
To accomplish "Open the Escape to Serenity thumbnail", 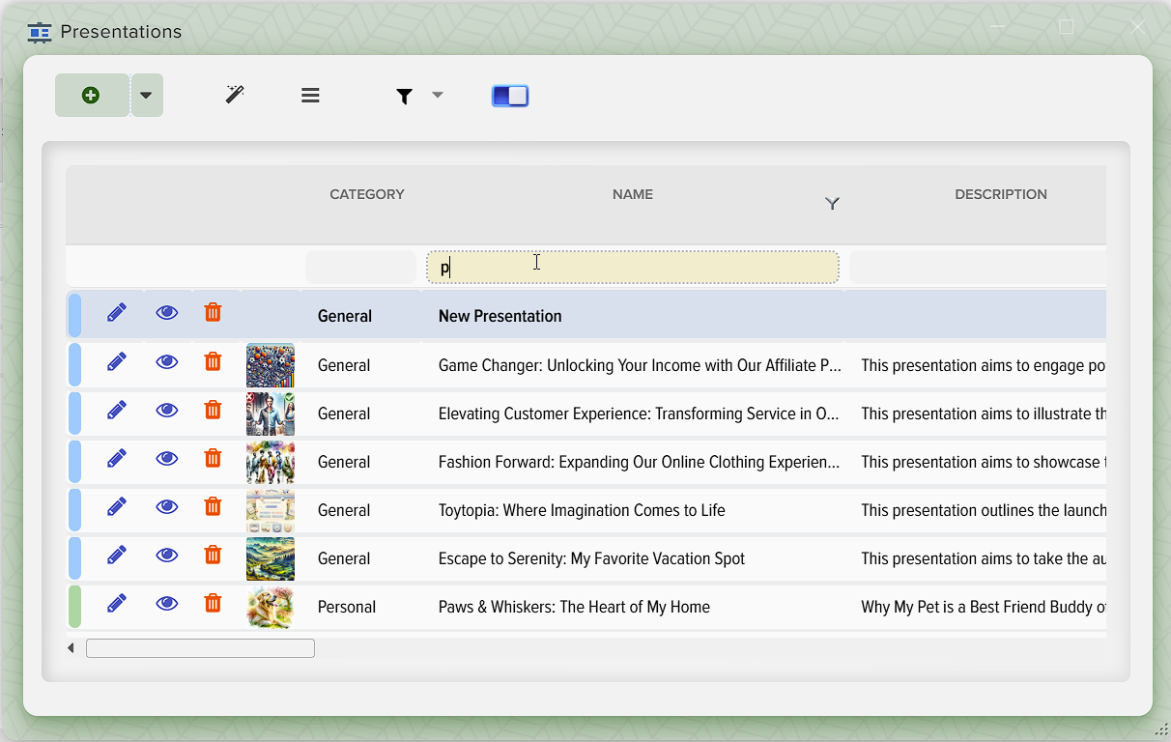I will (x=271, y=558).
